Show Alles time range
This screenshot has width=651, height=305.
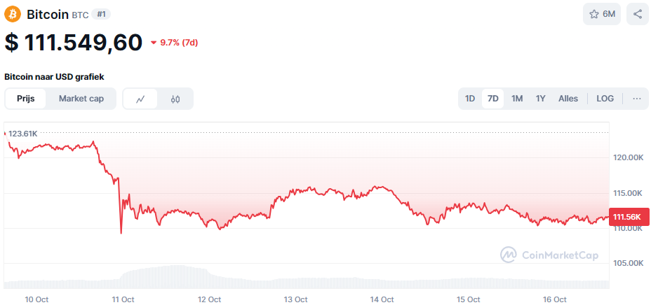568,99
